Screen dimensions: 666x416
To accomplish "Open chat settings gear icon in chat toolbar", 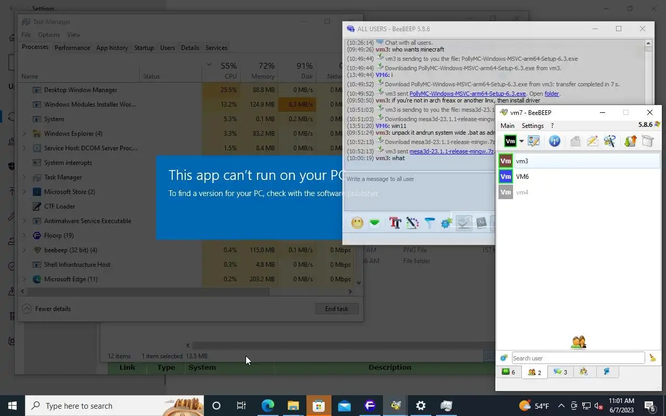I will 446,223.
